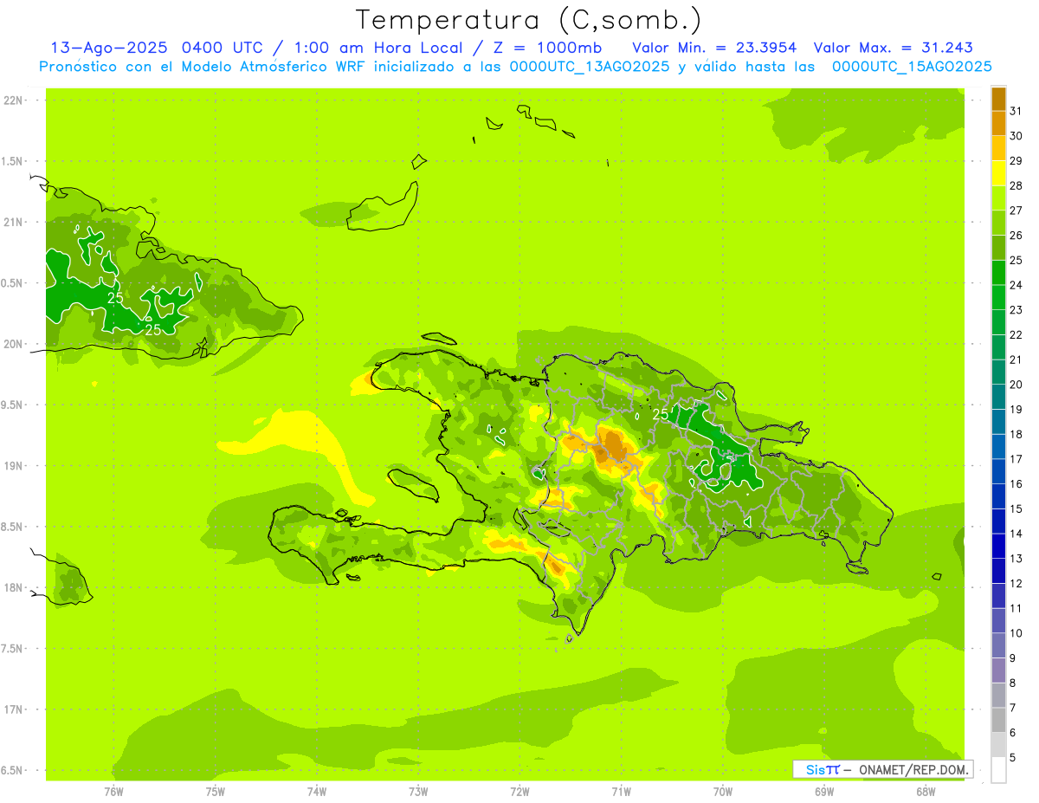Screen dimensions: 1039x803
Task: Click the "0000UTC_13AGO2025" initialization time
Action: 589,67
